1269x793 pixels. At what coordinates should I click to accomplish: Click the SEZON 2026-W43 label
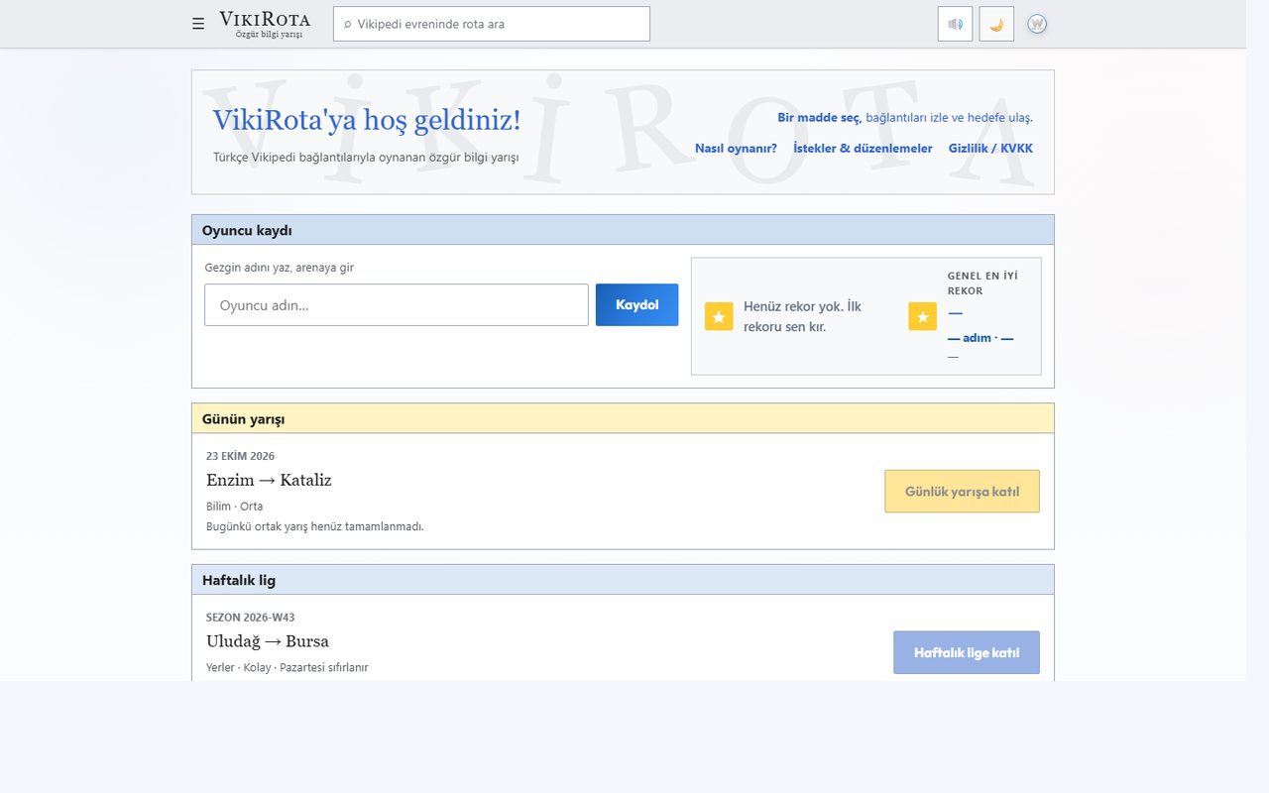click(x=250, y=618)
